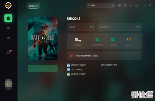
Task: Click the 战地2042 game title heading
Action: coord(74,19)
